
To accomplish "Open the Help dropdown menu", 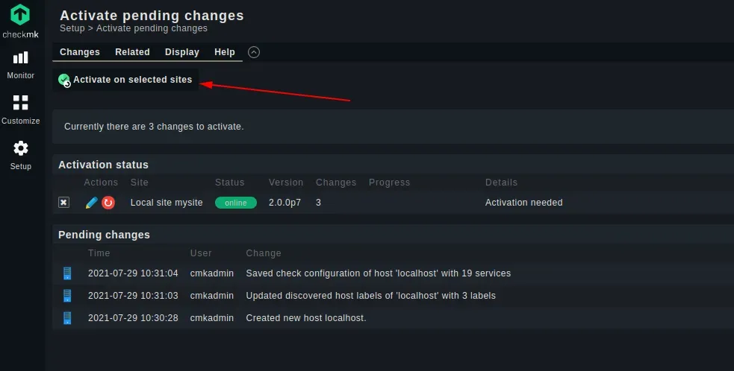I will click(225, 52).
